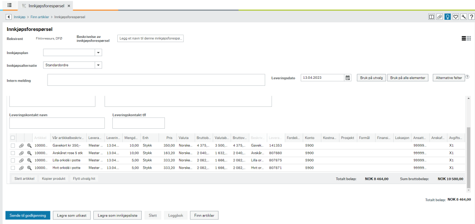This screenshot has width=475, height=224.
Task: Open attachment paperclip for Lilla orkidé row
Action: 21,160
